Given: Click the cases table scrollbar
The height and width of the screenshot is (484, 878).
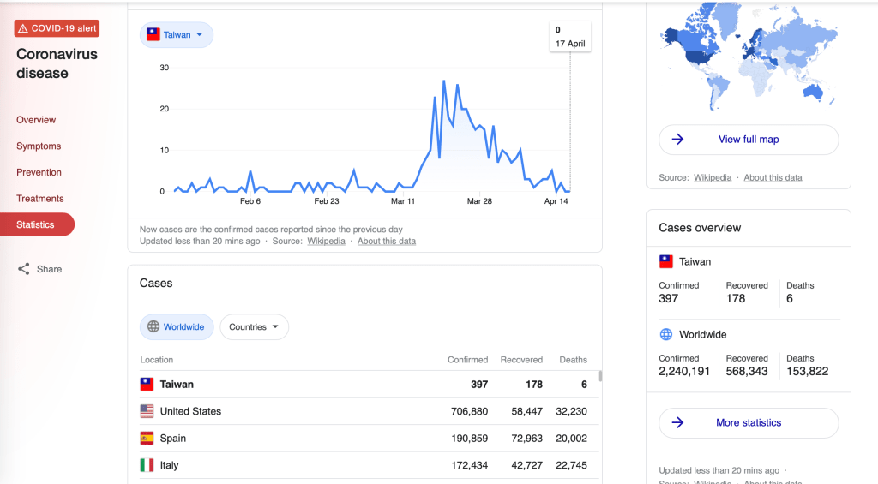Looking at the screenshot, I should point(600,377).
